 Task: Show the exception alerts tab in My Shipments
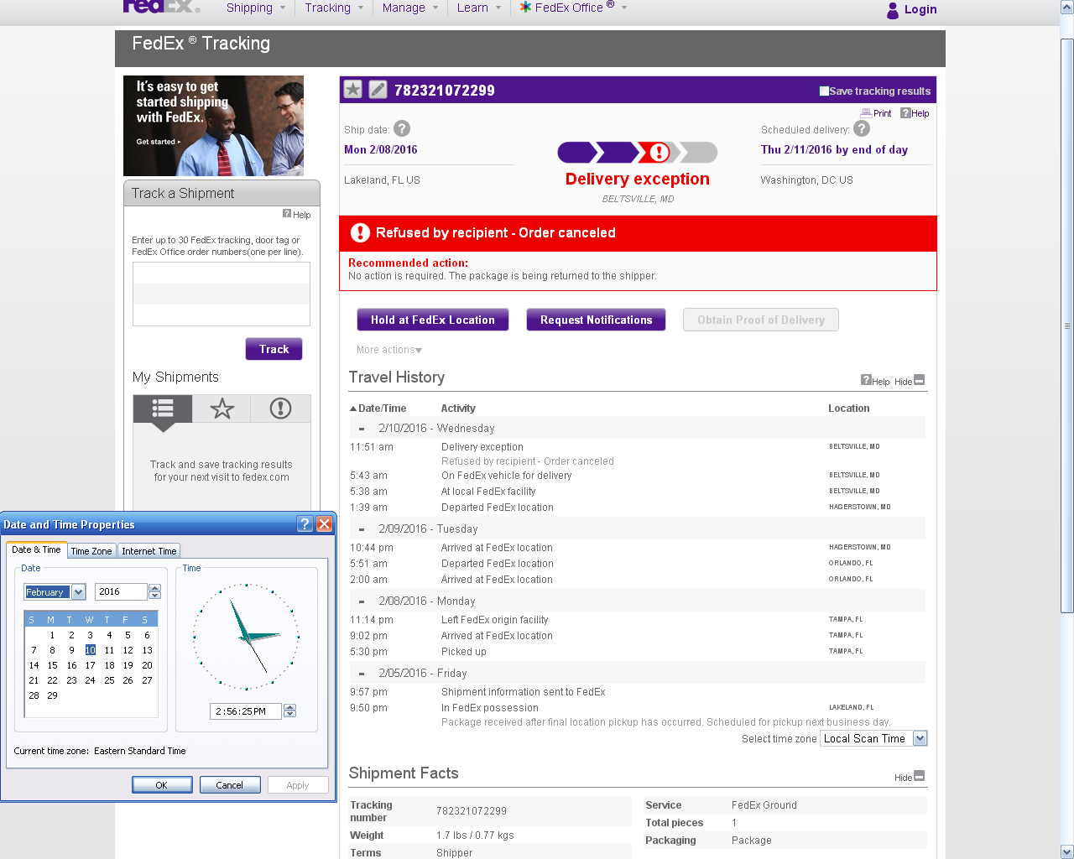click(x=280, y=409)
